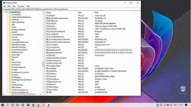
Task: Open Microsoft Edge from the taskbar
Action: [x=33, y=105]
